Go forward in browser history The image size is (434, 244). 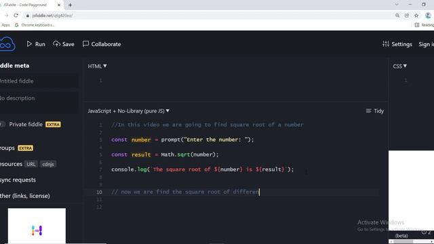pyautogui.click(x=6, y=16)
